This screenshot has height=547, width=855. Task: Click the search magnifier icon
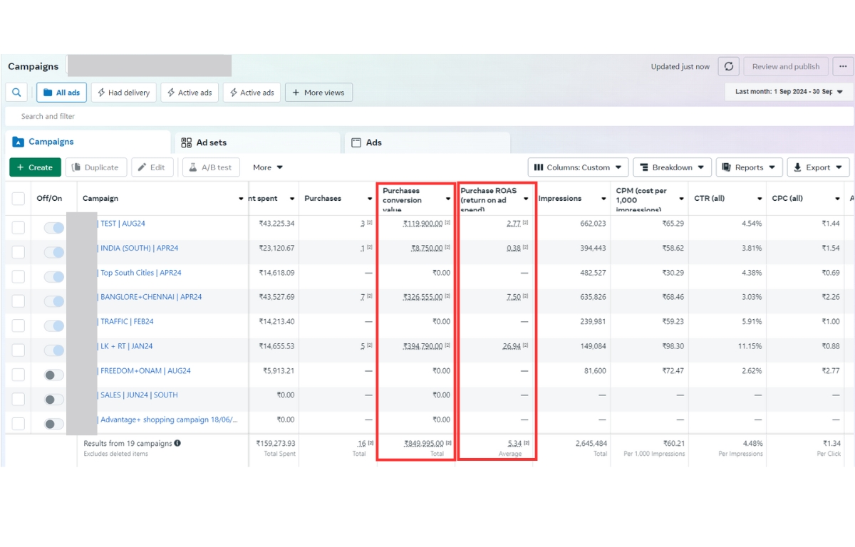16,93
